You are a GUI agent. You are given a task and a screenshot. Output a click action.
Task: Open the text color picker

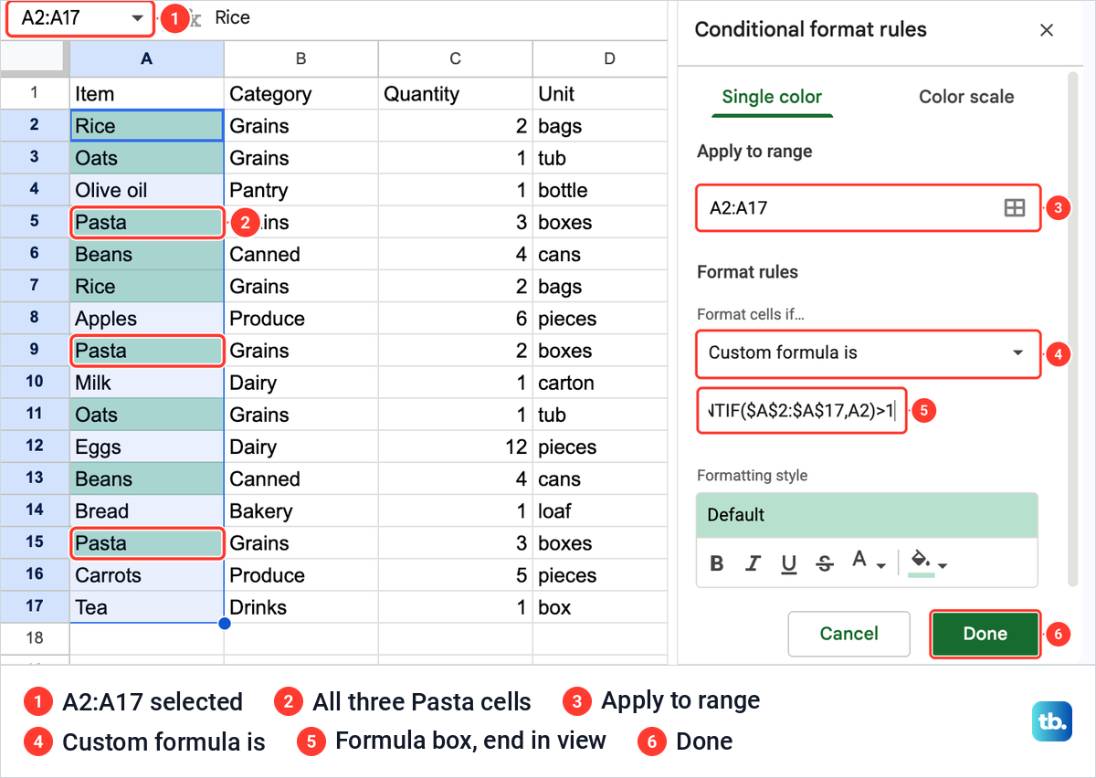(x=868, y=562)
